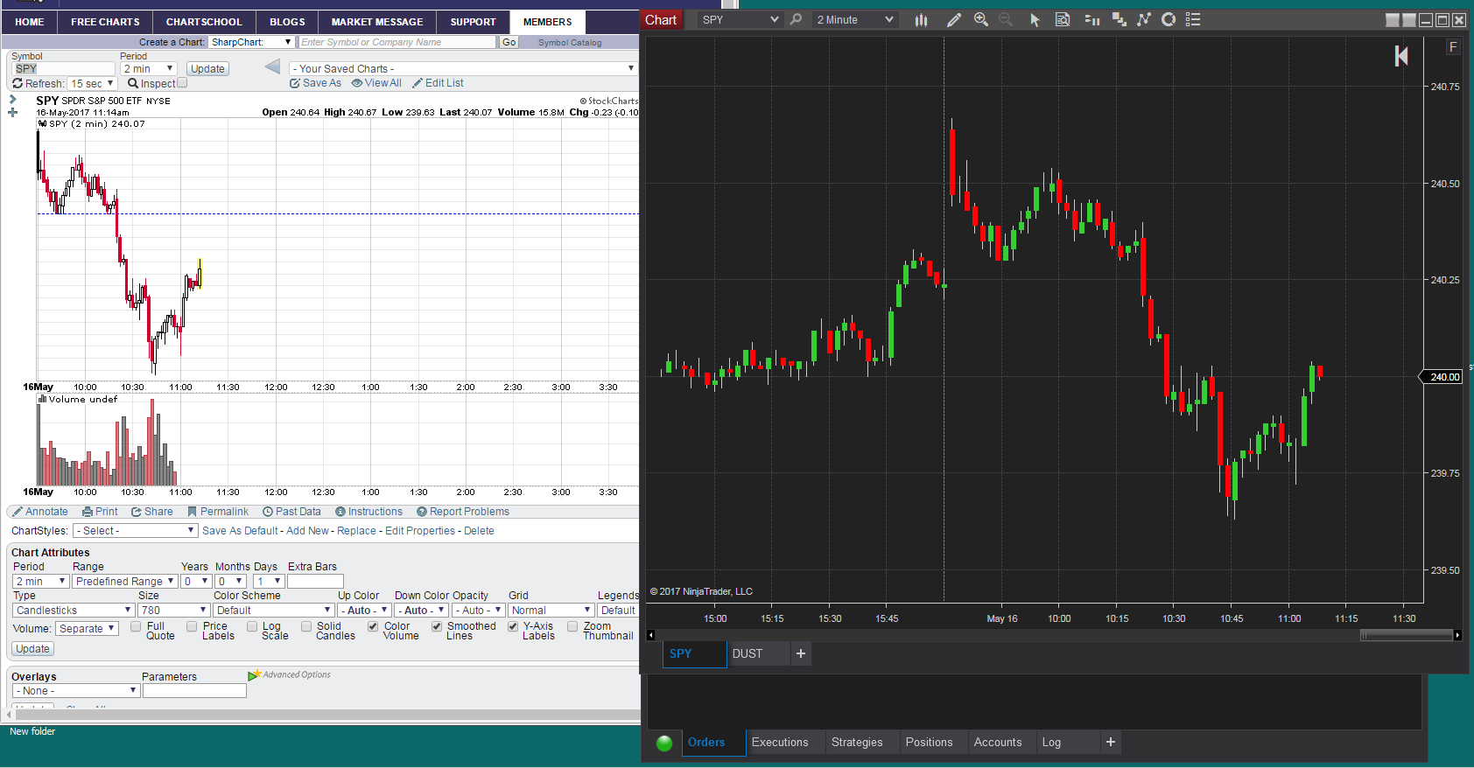Click the Go button
1474x768 pixels.
tap(509, 42)
